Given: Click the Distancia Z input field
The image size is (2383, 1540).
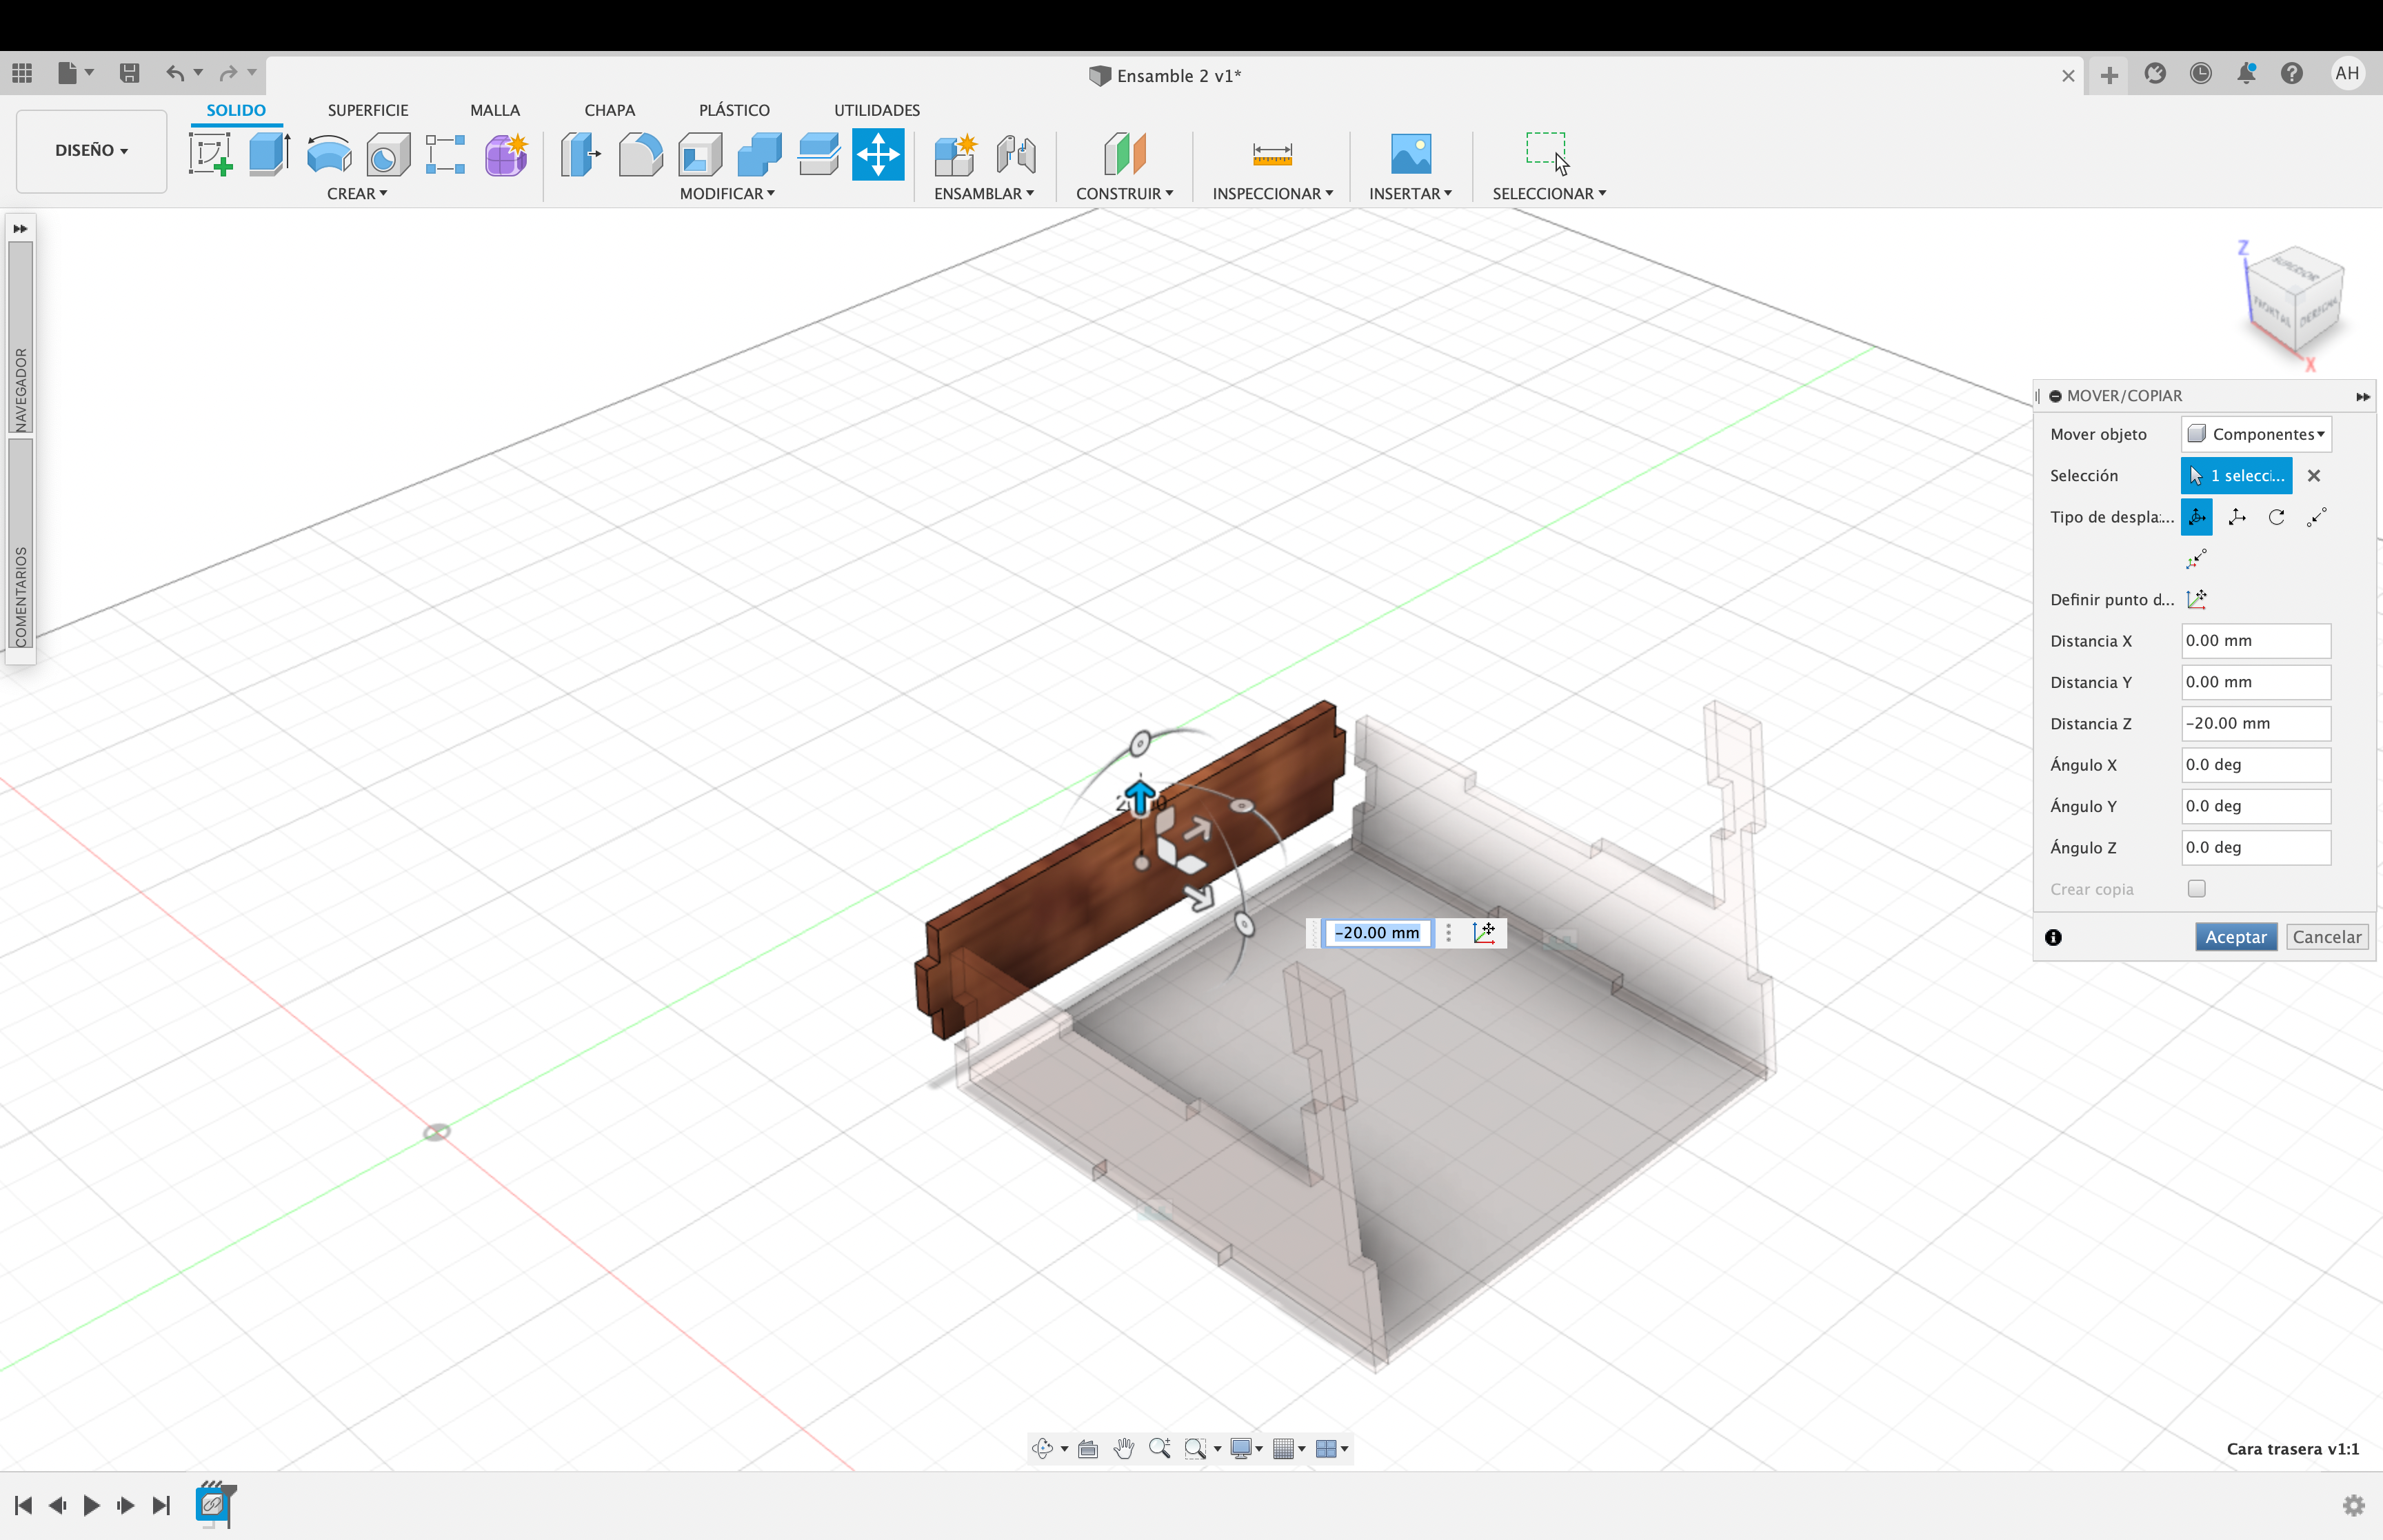Looking at the screenshot, I should pos(2256,723).
